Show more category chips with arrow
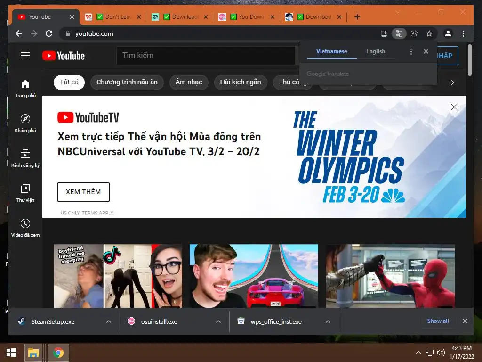 click(x=452, y=82)
